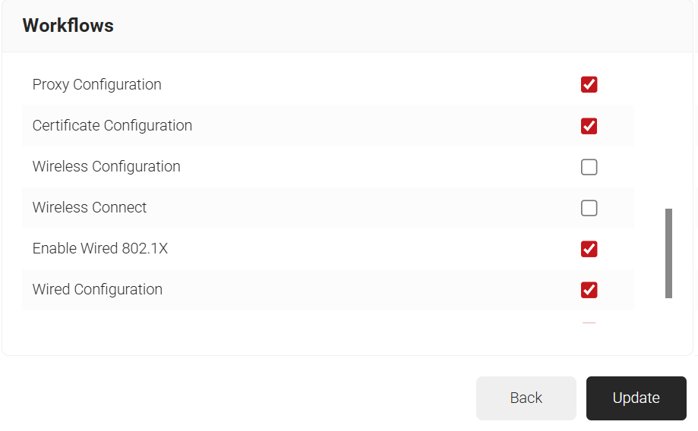
Task: Click the Back button
Action: [x=526, y=398]
